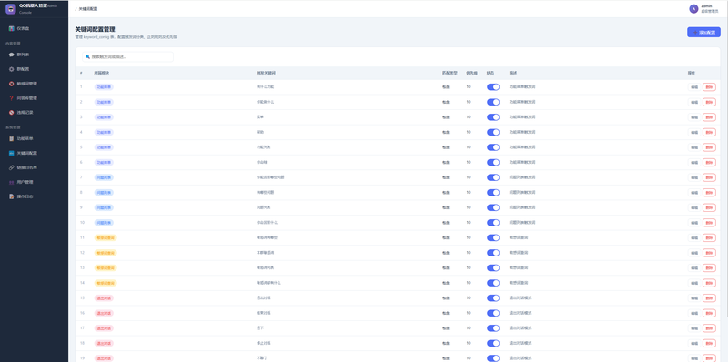The height and width of the screenshot is (362, 728).
Task: Click the description cell in row 11
Action: pos(519,237)
